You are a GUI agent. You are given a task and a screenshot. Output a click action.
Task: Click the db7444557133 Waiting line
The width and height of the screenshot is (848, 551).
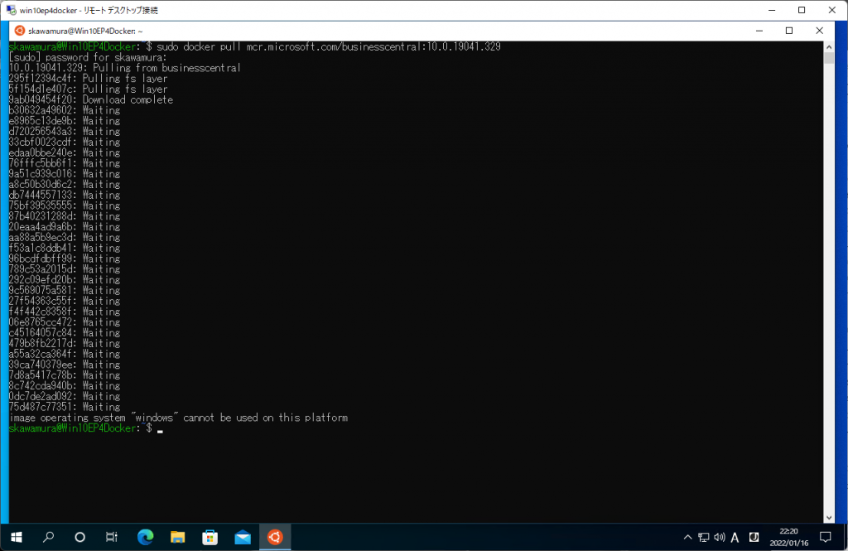pos(65,195)
